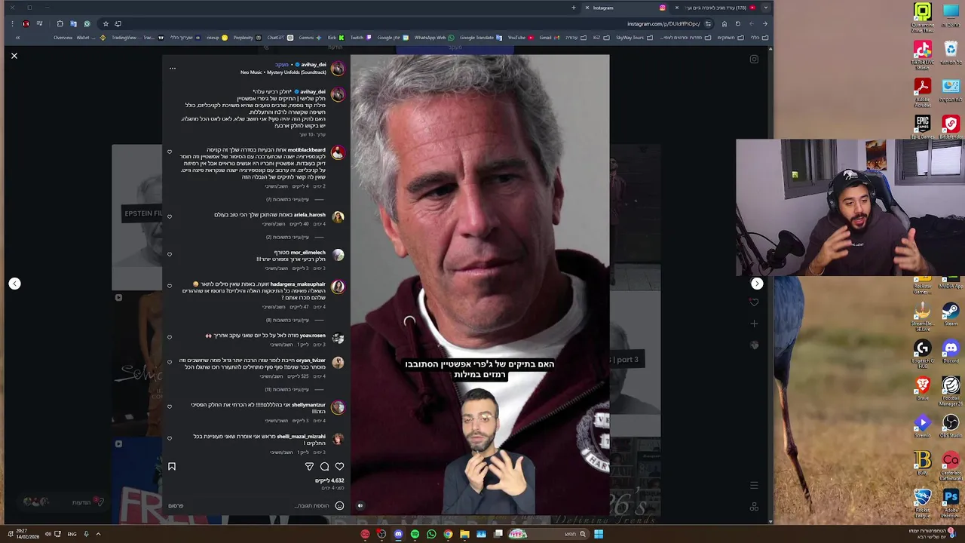Like oryan_tvizer's comment

pos(170,362)
